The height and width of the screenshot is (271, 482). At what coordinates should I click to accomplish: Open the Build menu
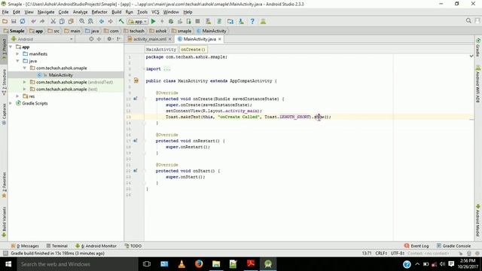116,12
